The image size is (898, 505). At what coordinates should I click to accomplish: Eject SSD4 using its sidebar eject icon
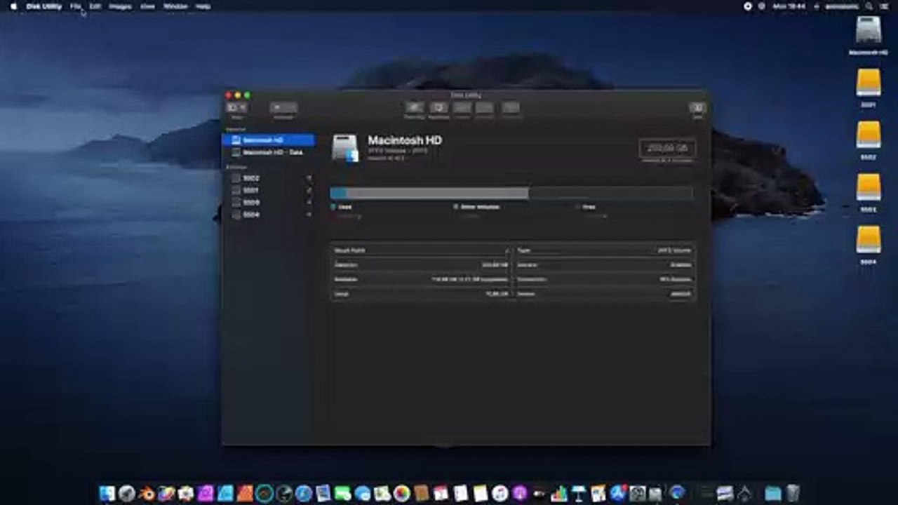point(309,215)
